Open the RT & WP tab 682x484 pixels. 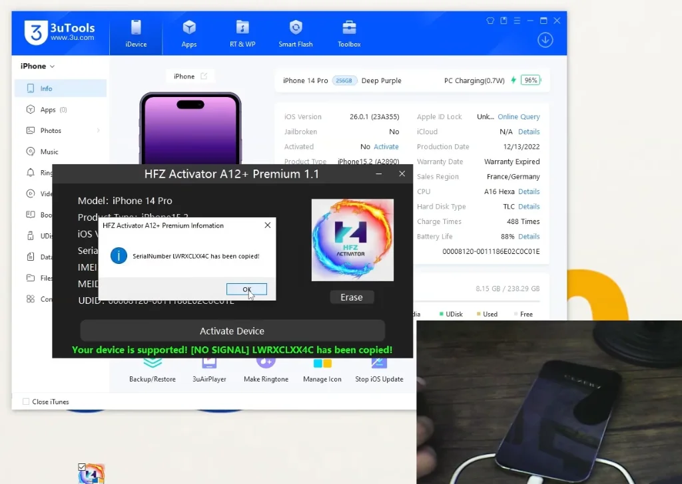click(x=242, y=33)
